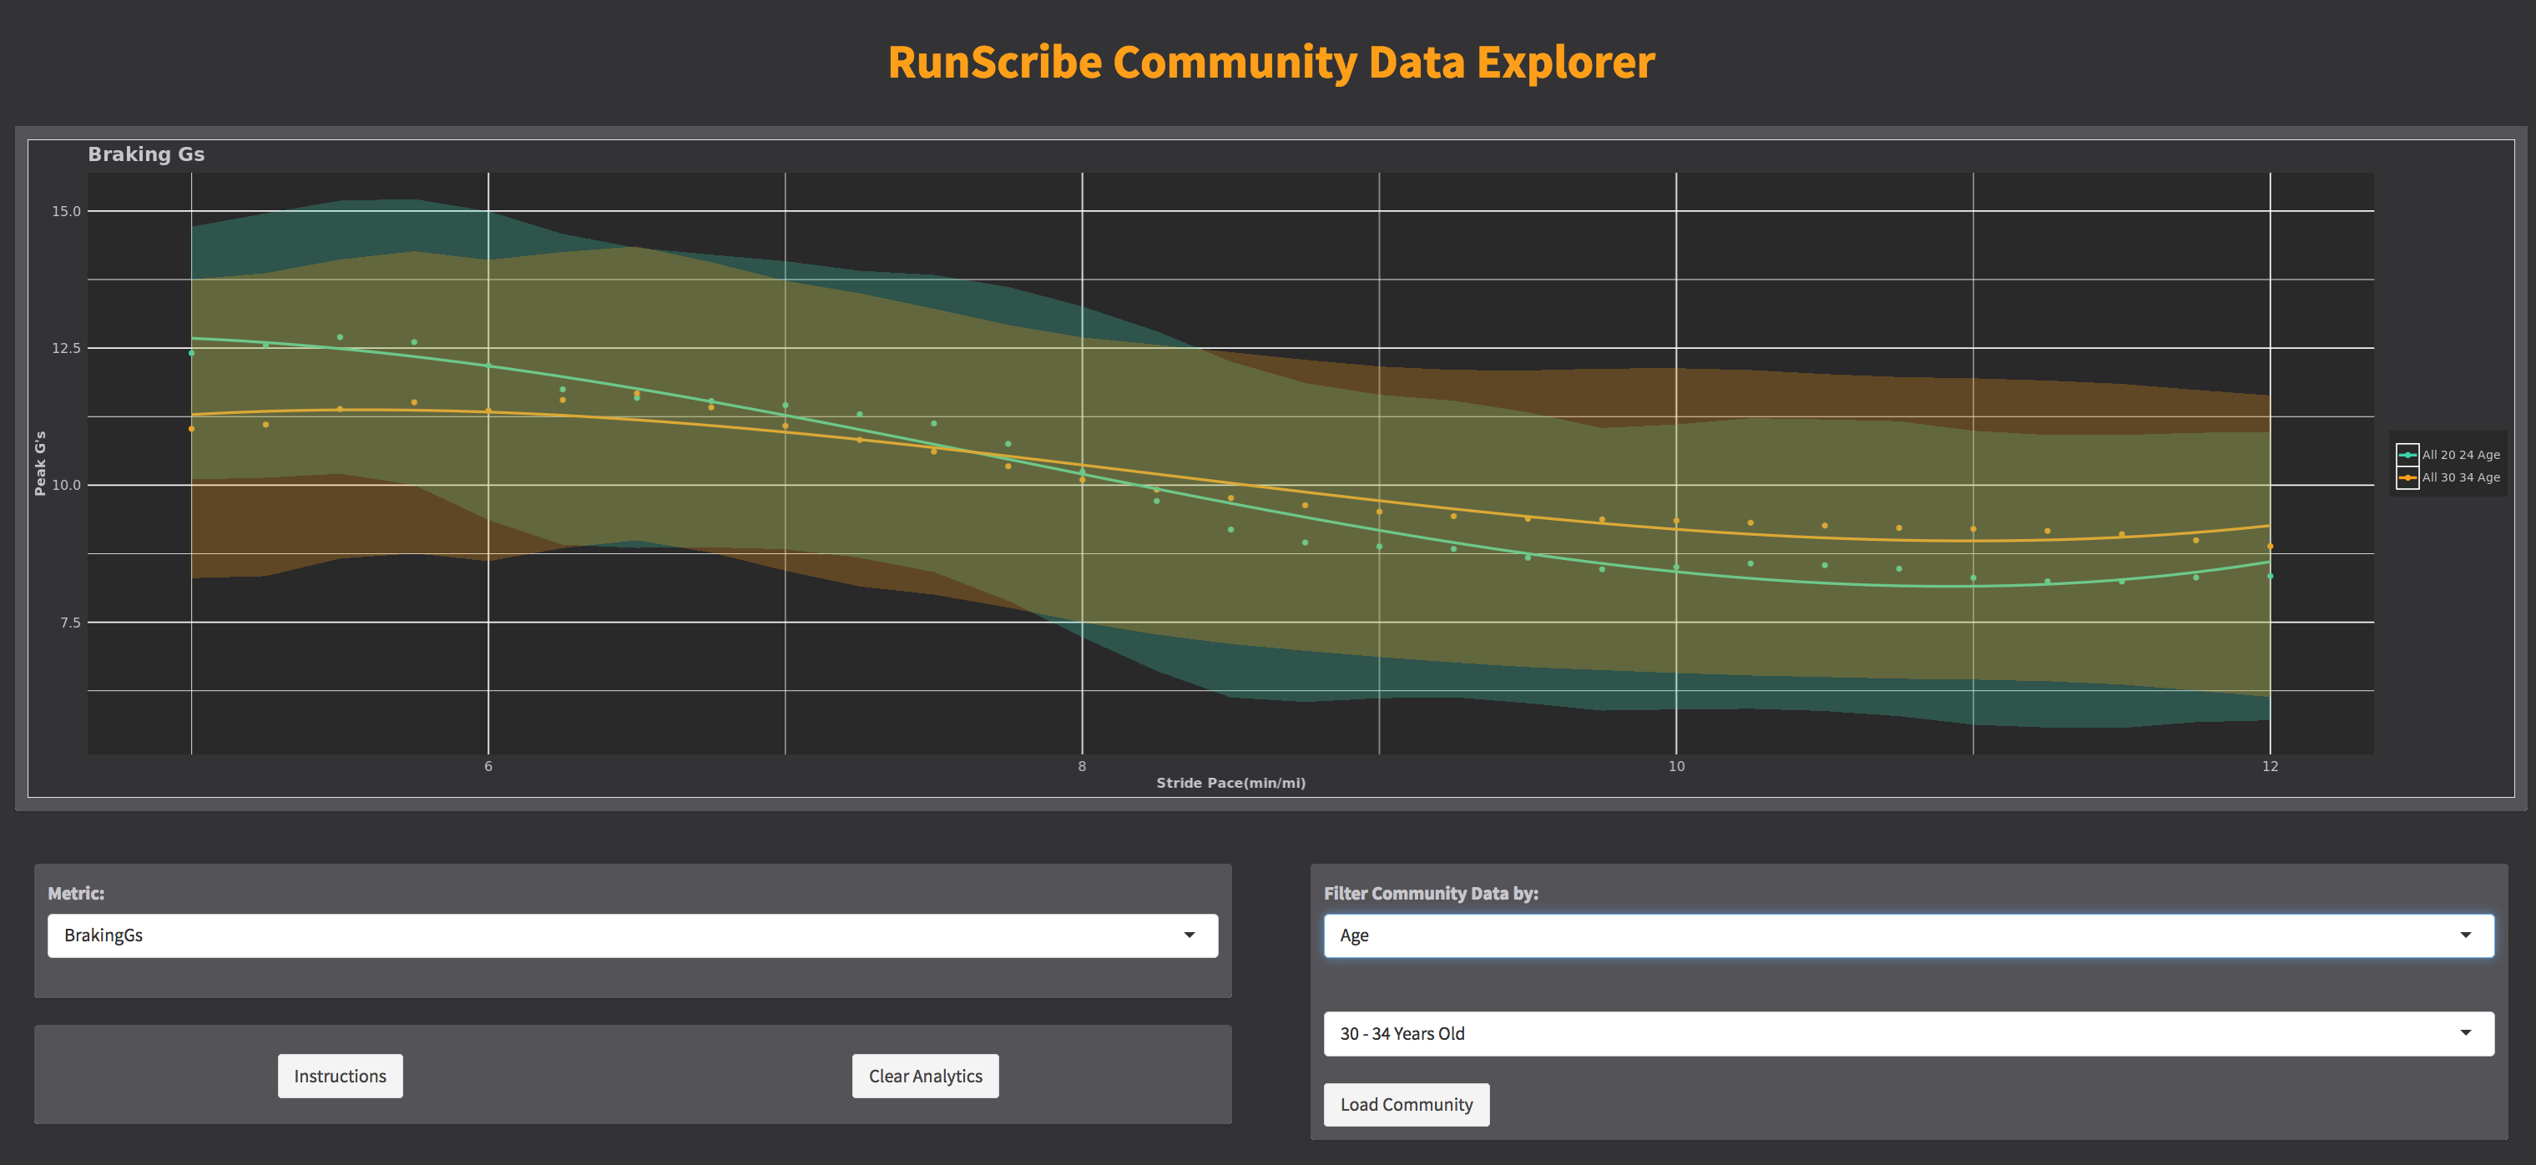Click the x-axis tick label 10

click(x=1675, y=766)
